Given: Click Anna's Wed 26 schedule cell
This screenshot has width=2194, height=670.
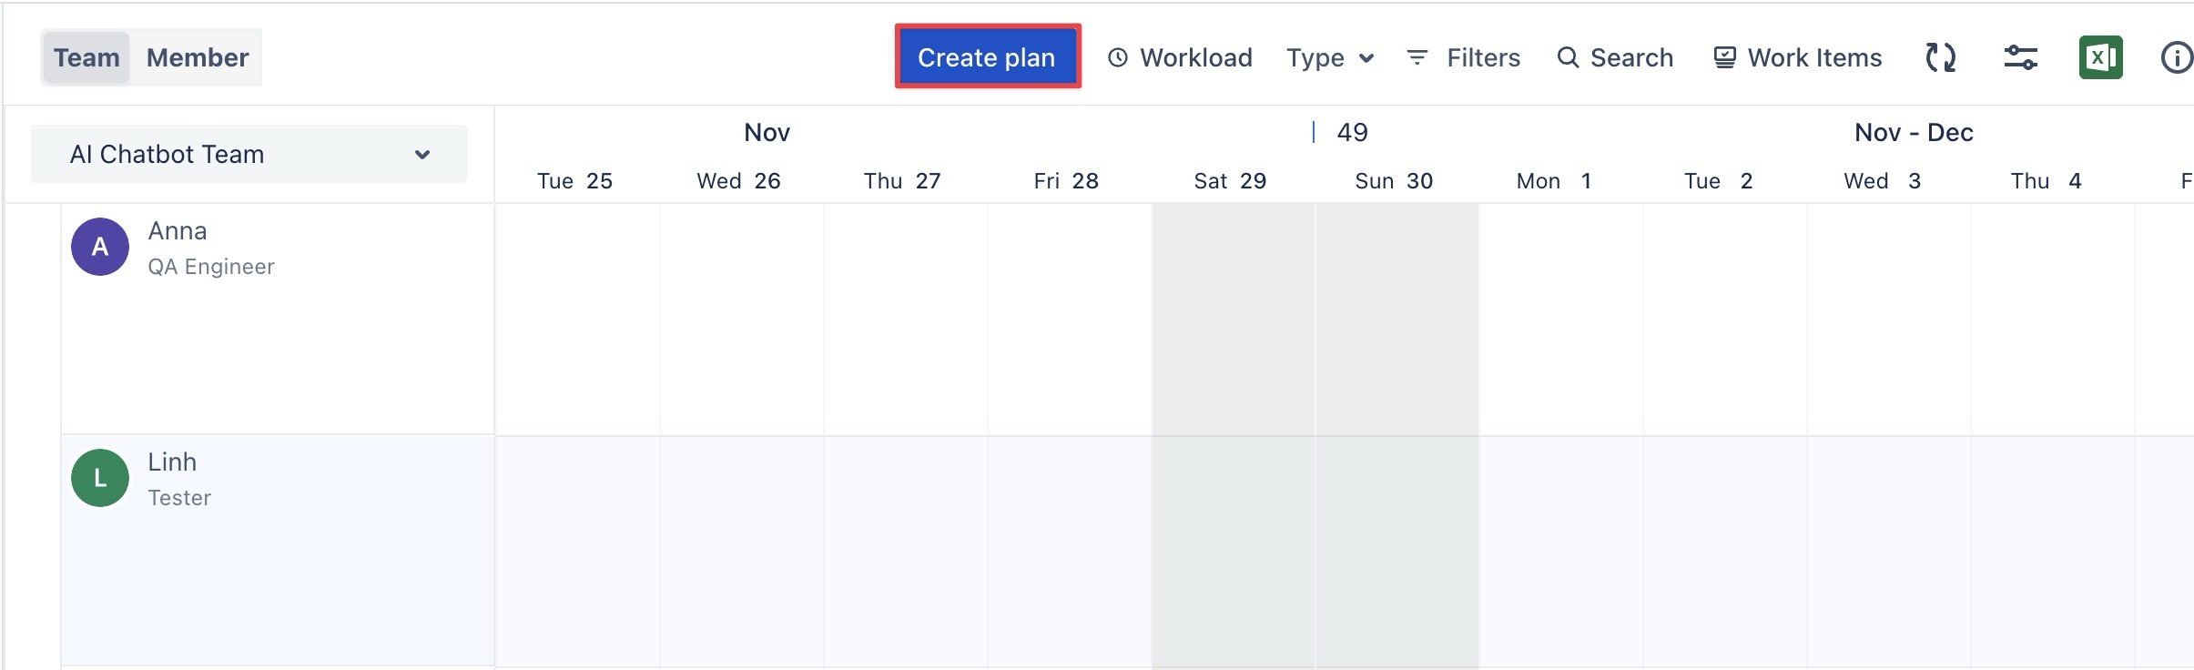Looking at the screenshot, I should (741, 319).
